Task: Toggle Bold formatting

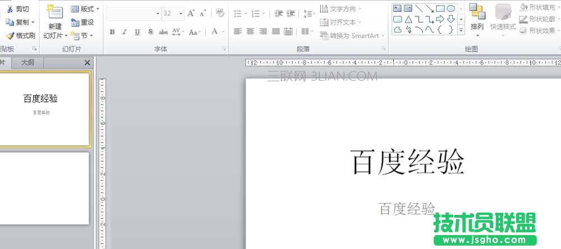Action: [112, 32]
